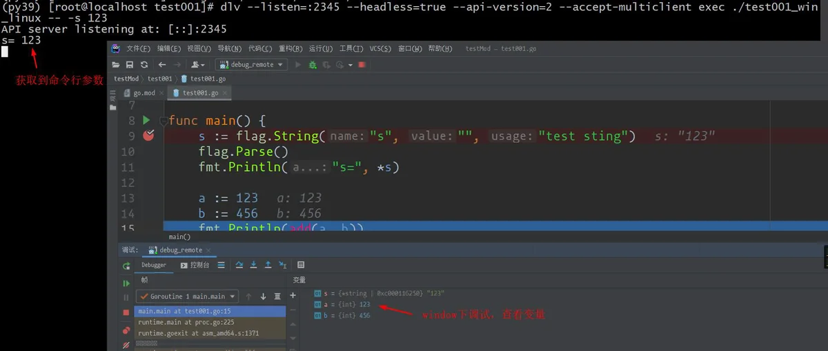
Task: Select the test001.go breadcrumb
Action: pyautogui.click(x=203, y=79)
